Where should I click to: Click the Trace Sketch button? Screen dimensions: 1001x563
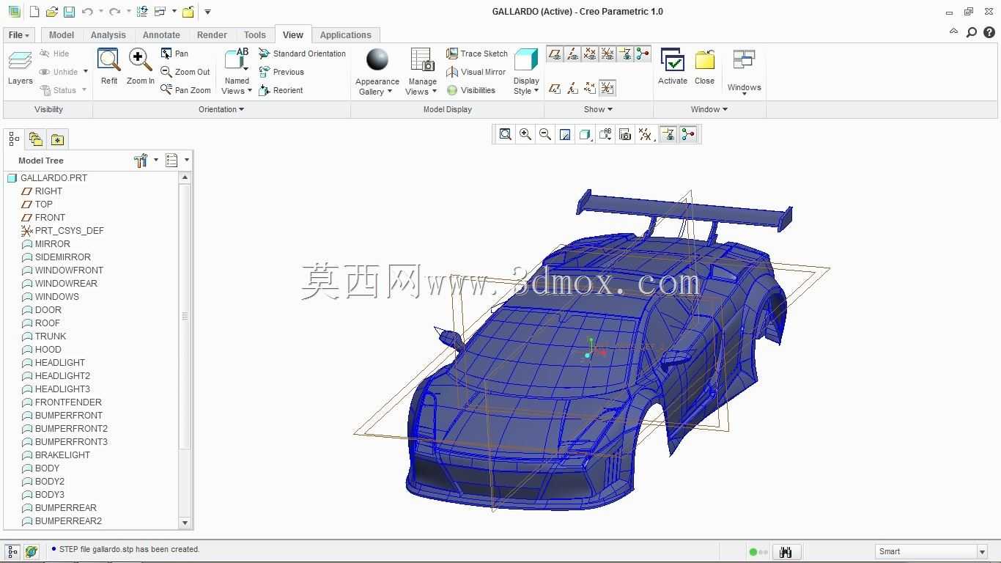click(x=477, y=54)
